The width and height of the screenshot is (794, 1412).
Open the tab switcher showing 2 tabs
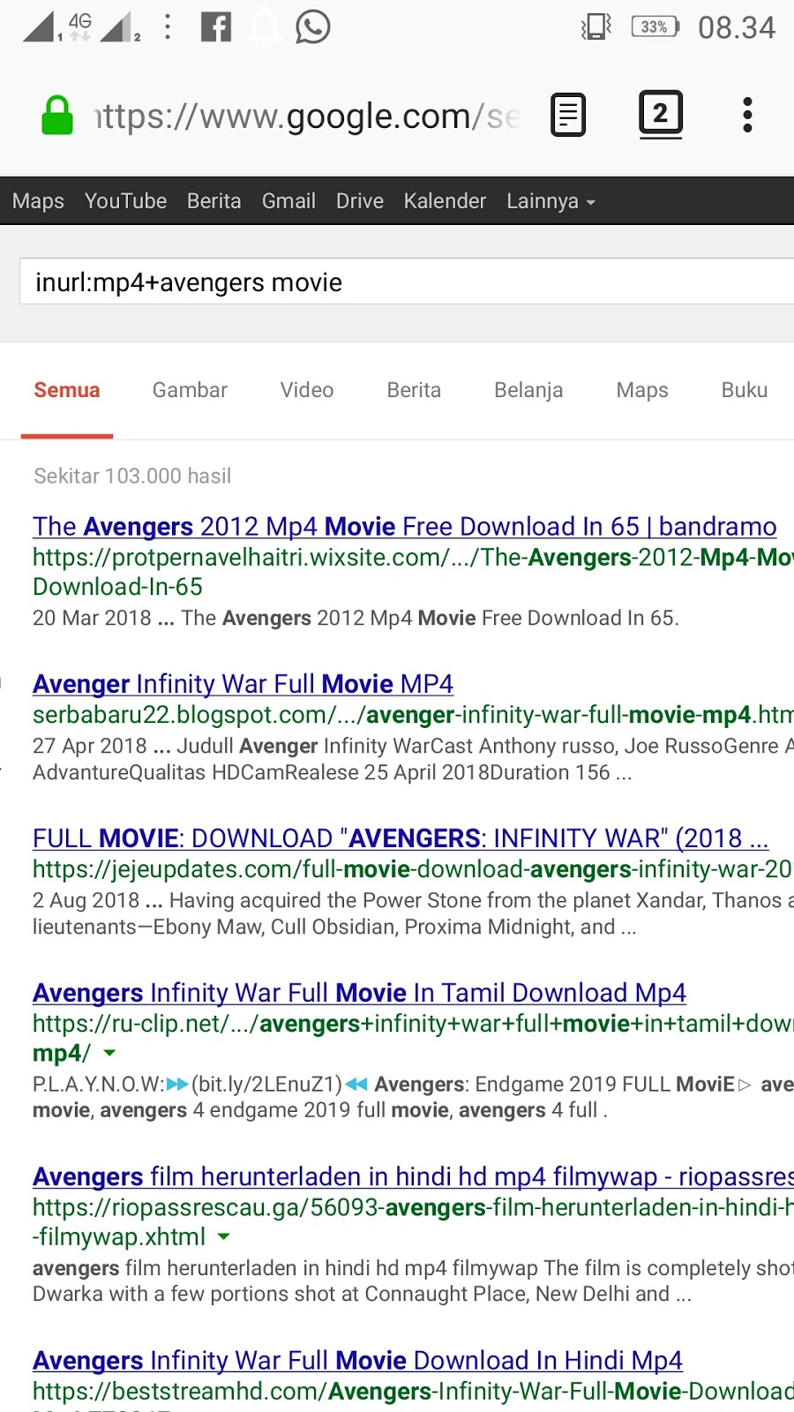coord(661,114)
